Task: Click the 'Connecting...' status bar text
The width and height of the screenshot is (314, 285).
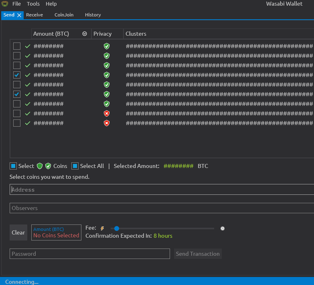Action: pos(22,282)
